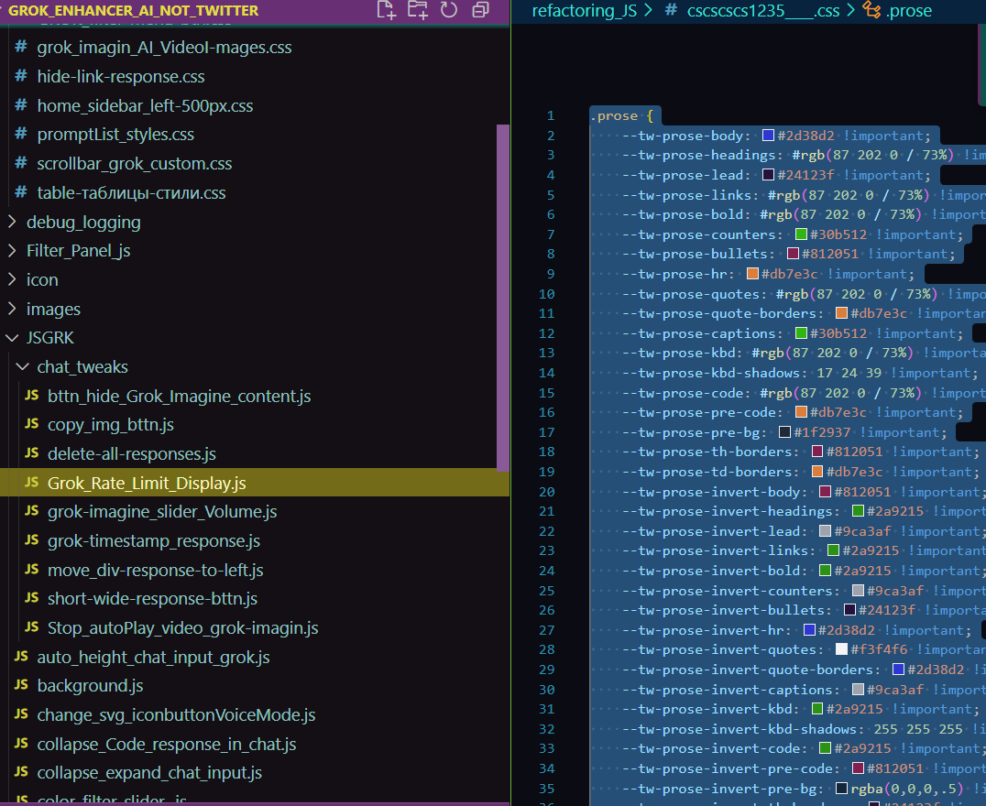
Task: Open delete-all-responses.js file
Action: coord(132,454)
